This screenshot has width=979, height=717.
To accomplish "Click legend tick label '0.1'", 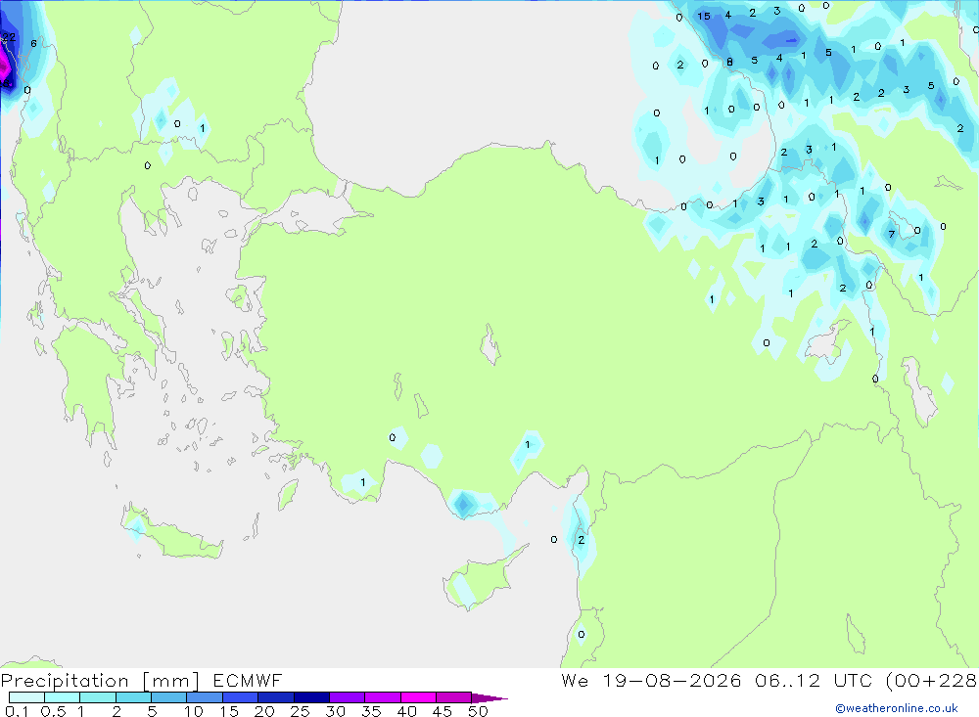I will pos(17,711).
